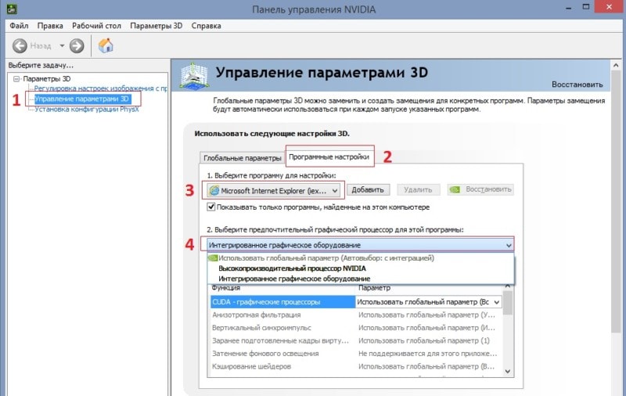Open the Справка menu
626x396 pixels.
[x=206, y=26]
